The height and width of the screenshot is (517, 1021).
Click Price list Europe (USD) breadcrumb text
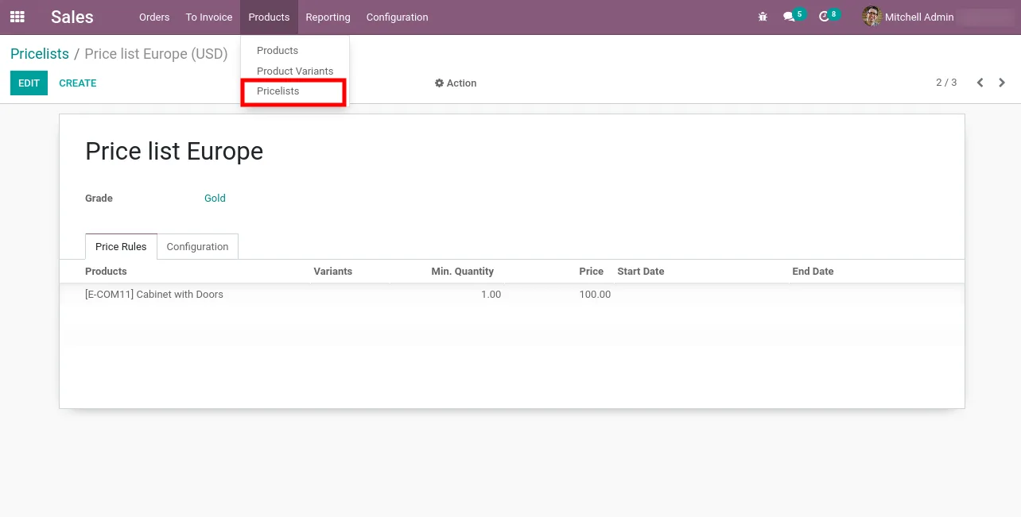click(x=156, y=54)
